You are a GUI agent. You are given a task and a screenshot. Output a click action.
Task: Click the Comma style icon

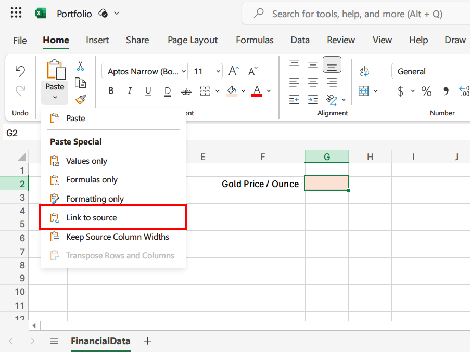444,91
